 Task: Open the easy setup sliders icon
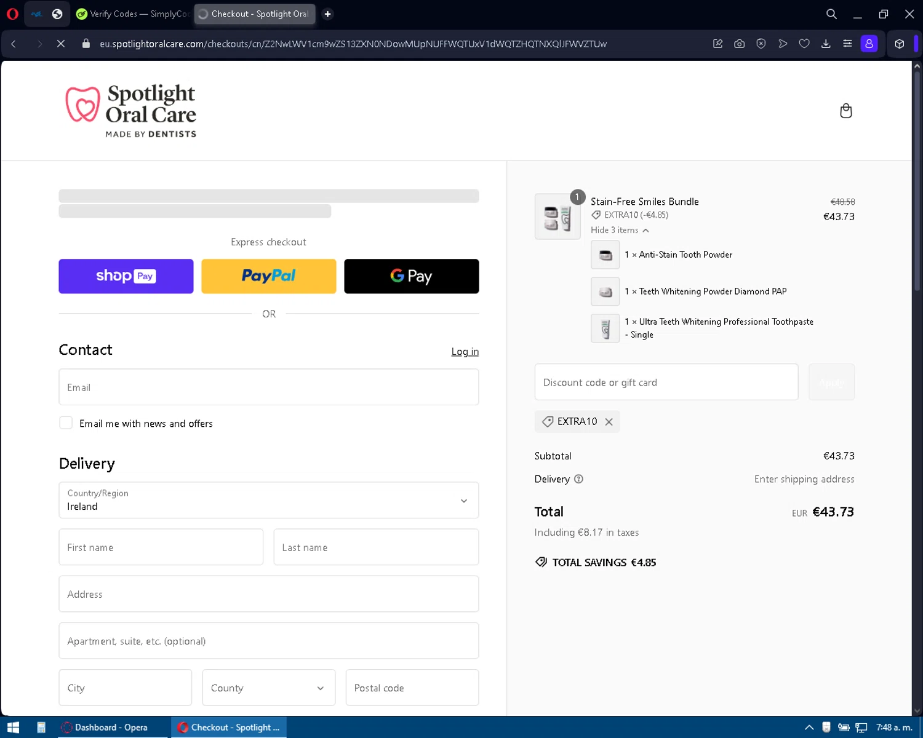coord(847,44)
